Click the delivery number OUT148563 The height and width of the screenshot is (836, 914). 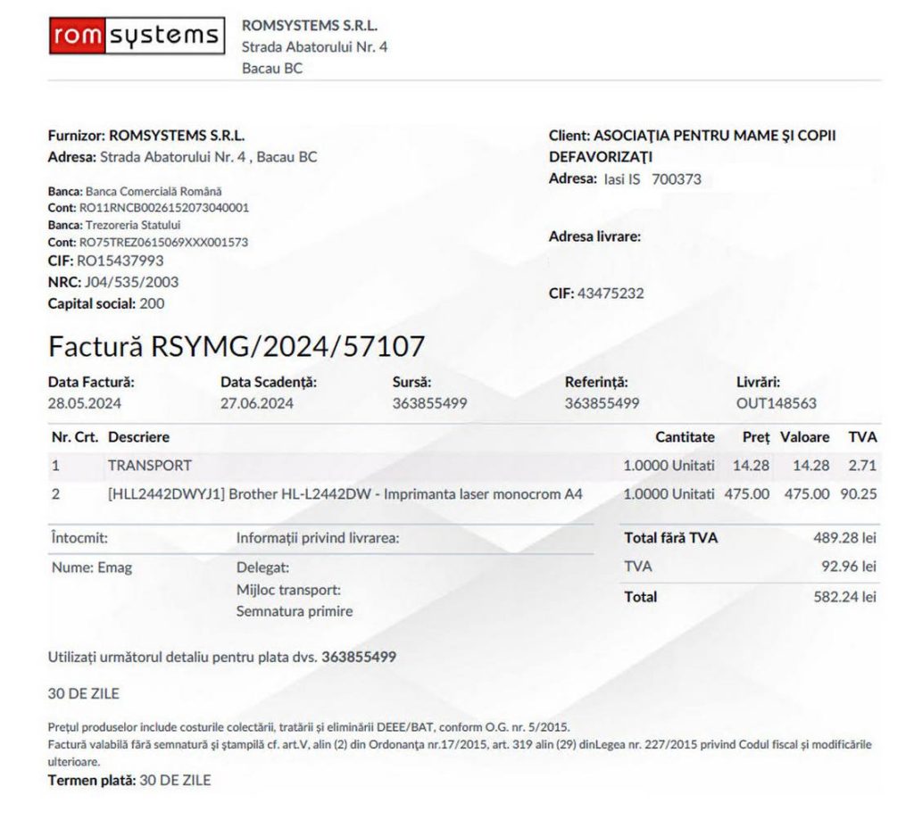tap(776, 403)
